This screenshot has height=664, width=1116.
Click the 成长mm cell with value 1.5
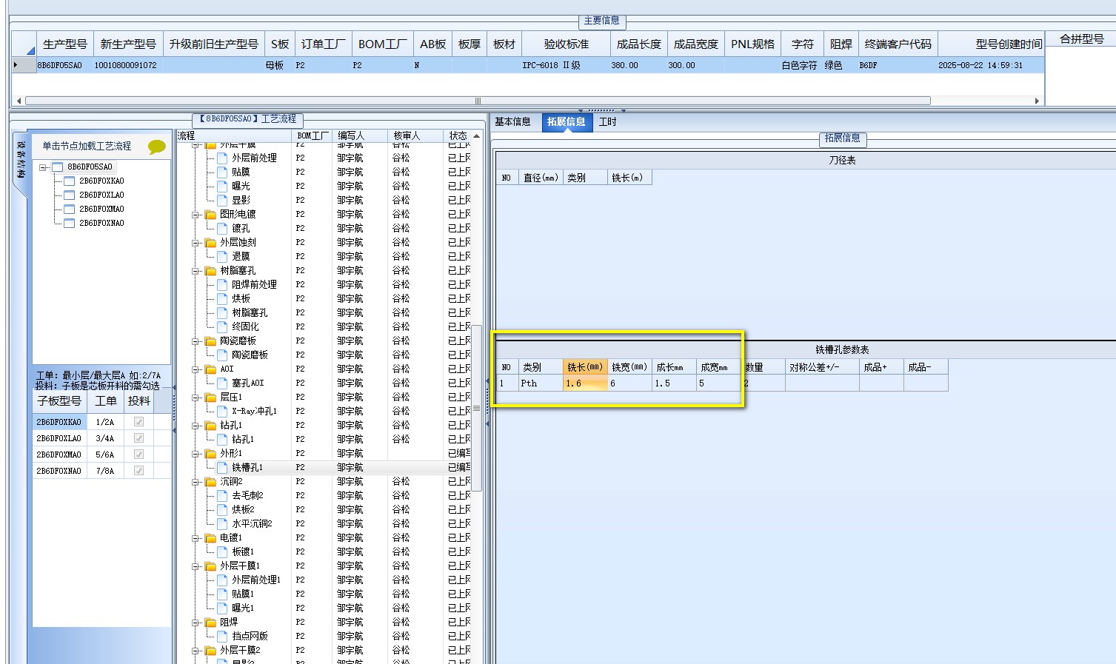pyautogui.click(x=674, y=383)
